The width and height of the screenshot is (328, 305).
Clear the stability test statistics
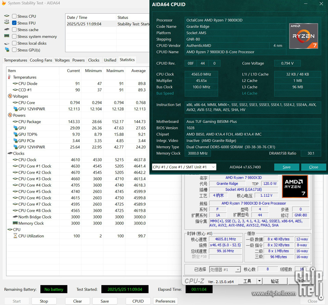tap(77, 301)
